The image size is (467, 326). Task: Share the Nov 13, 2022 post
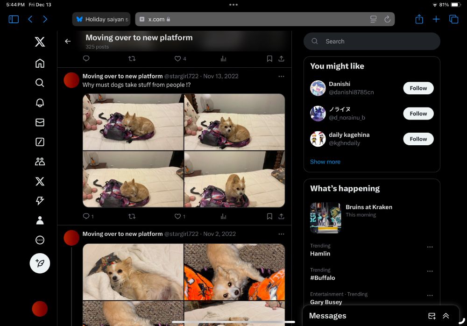pos(281,216)
